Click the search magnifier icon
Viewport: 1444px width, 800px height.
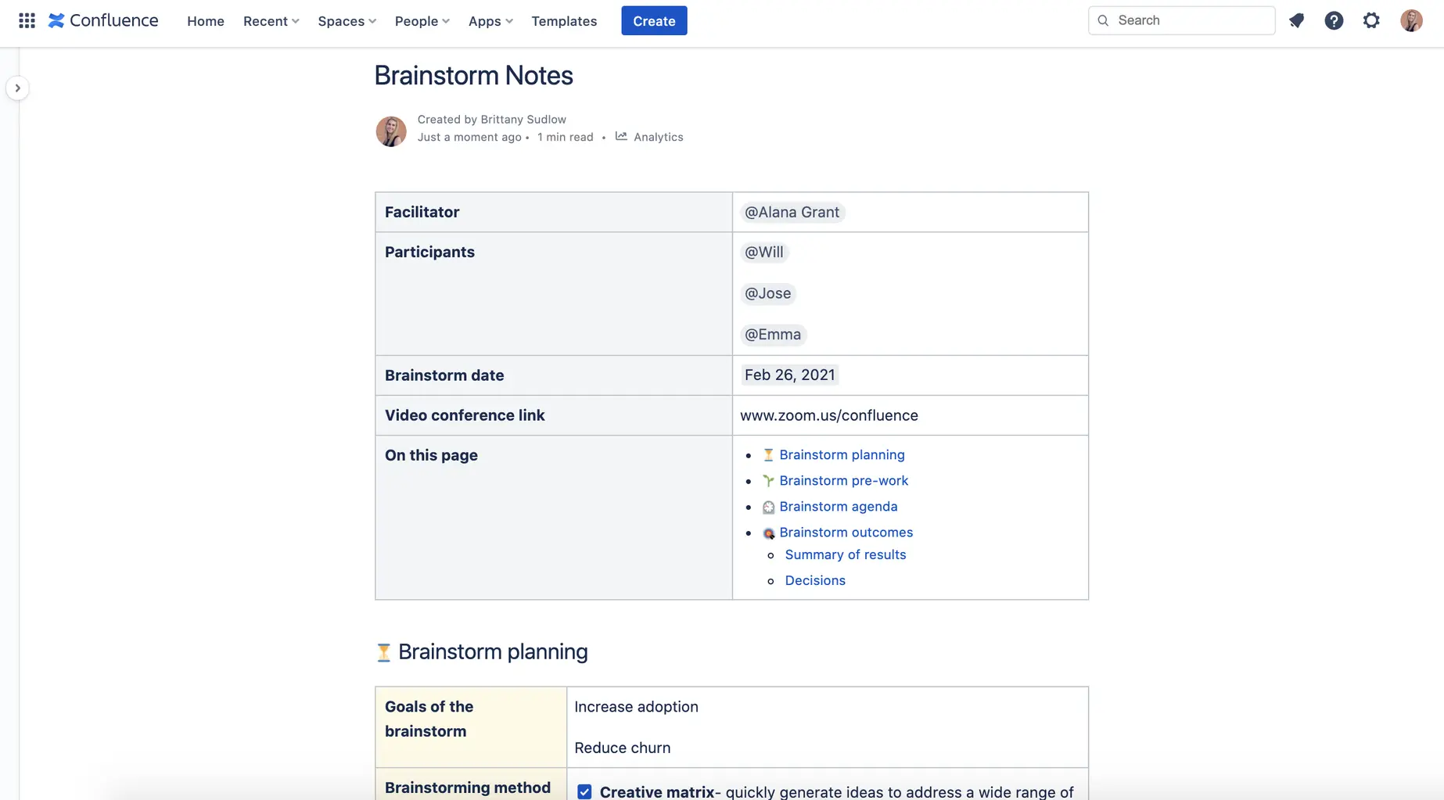coord(1103,20)
